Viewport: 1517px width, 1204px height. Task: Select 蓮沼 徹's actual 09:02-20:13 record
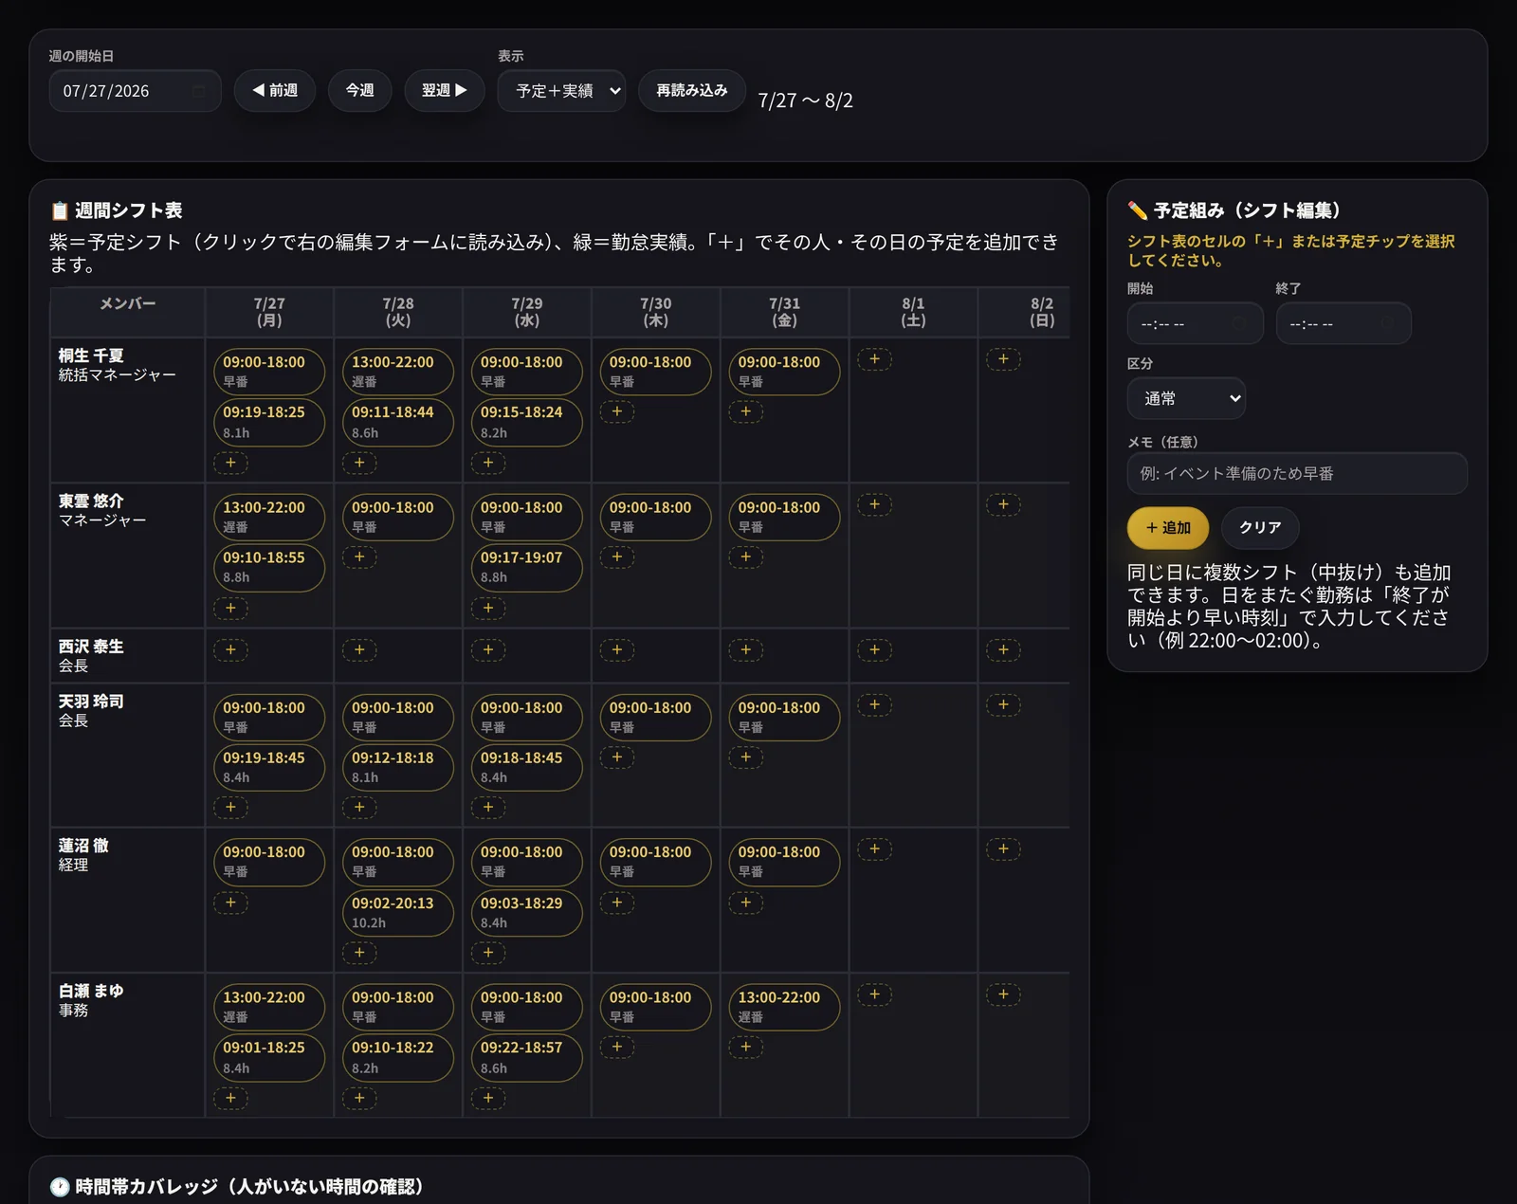397,913
